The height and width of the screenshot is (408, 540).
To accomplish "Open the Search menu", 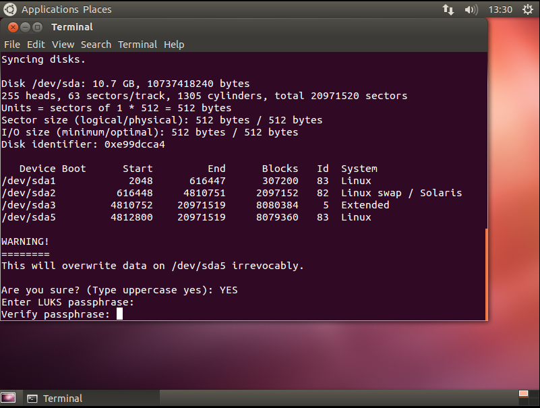I will 96,44.
